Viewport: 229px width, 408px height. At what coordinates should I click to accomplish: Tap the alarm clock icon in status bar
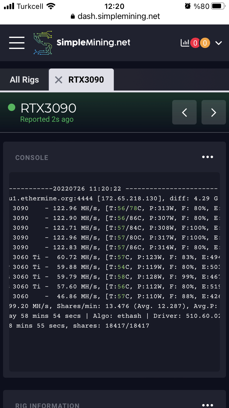(188, 6)
